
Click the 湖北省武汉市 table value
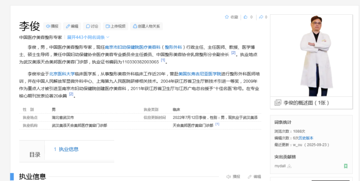tap(63, 117)
